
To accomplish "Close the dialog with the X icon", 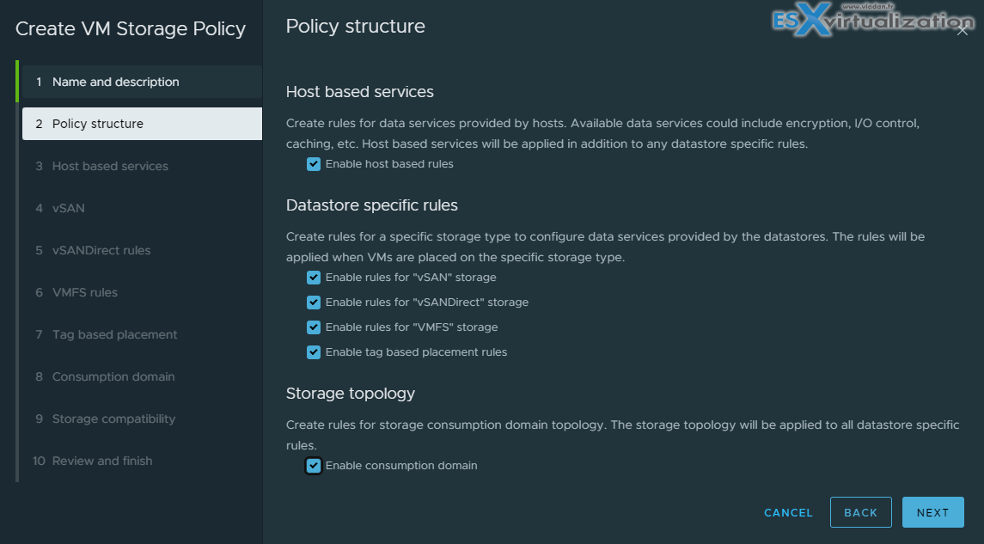I will 962,29.
